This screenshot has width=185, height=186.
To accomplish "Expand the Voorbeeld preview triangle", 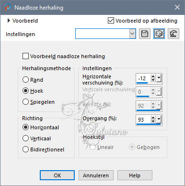I will click(9, 21).
